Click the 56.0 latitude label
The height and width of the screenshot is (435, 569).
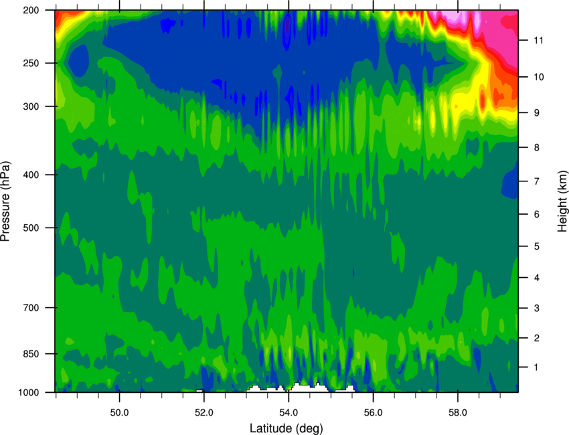pos(373,413)
